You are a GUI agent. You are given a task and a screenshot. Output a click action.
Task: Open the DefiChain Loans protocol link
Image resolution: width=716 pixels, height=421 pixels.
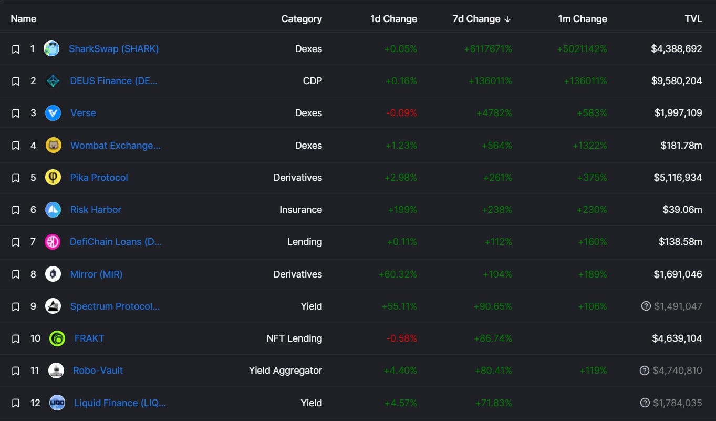[116, 242]
